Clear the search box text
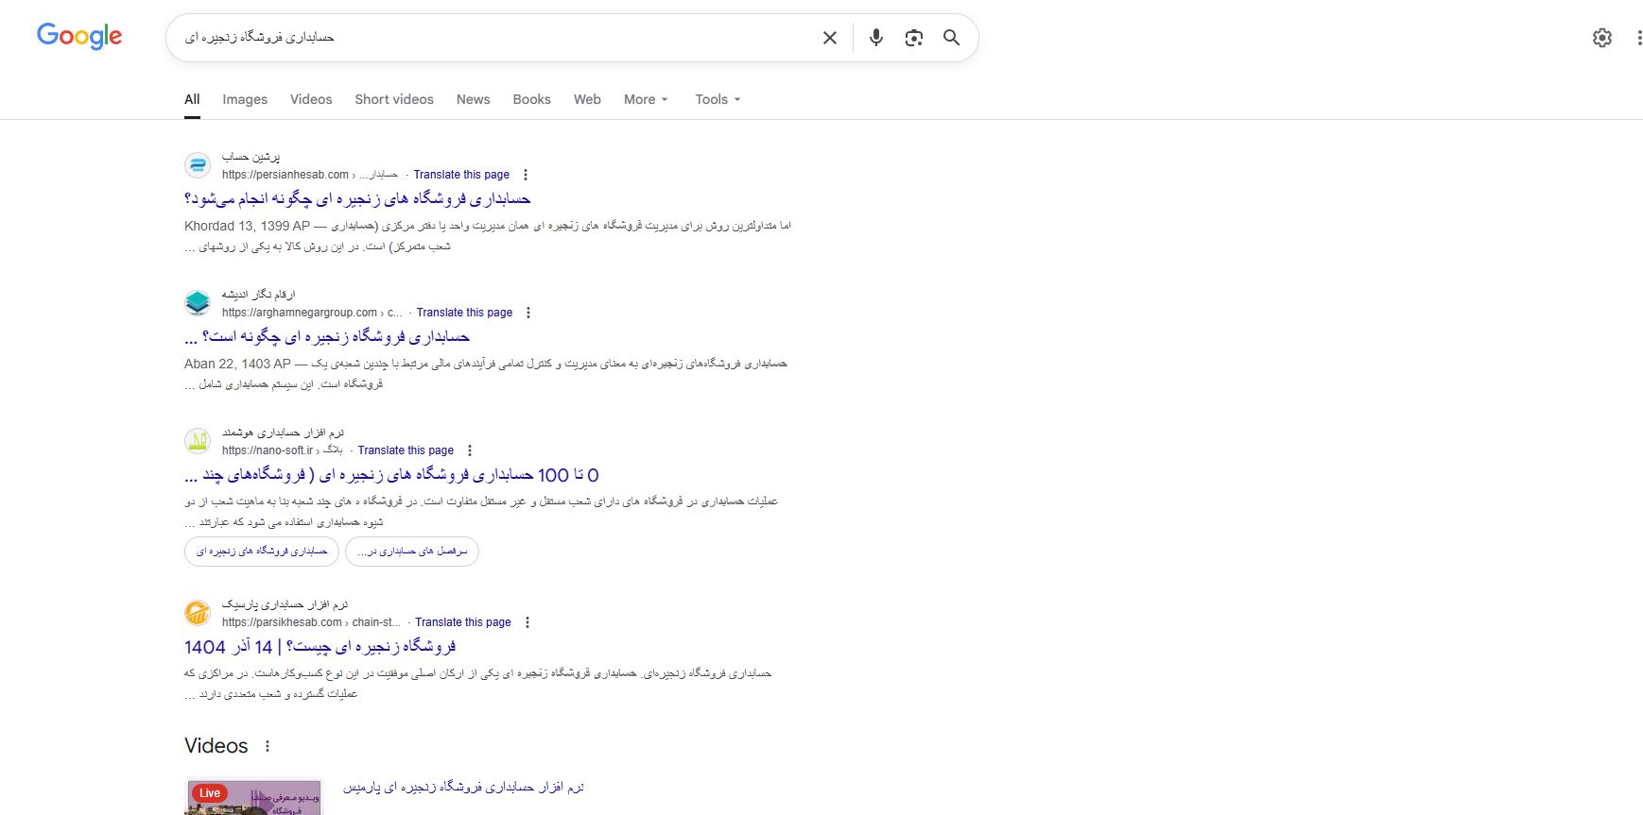 tap(829, 38)
